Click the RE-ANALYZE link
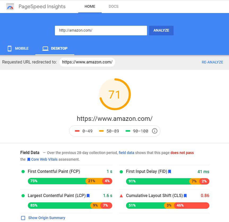This screenshot has height=222, width=229. 212,62
